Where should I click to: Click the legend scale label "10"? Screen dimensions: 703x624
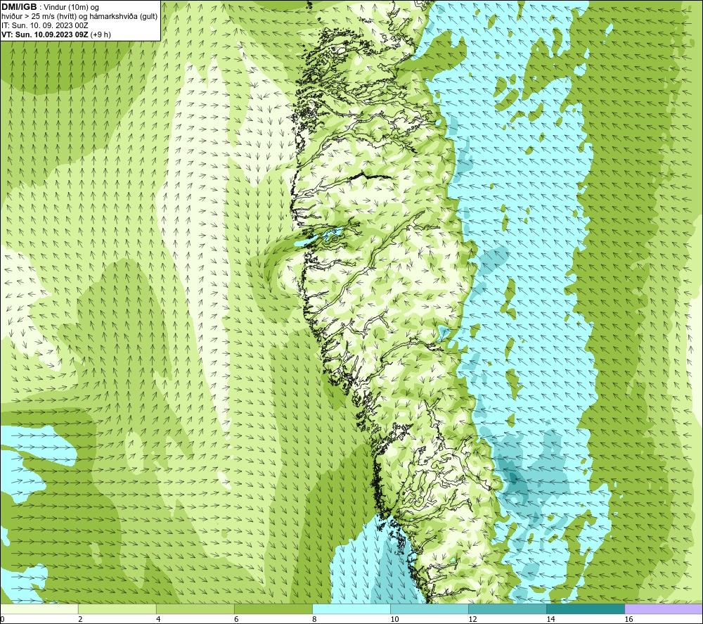[x=394, y=620]
